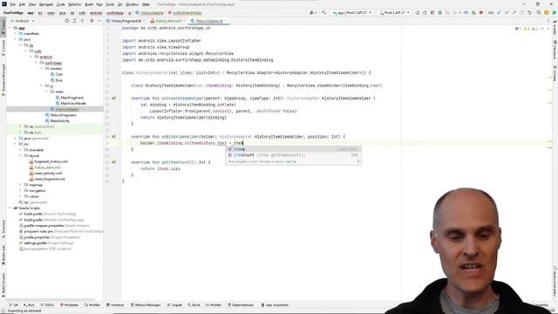Image resolution: width=558 pixels, height=314 pixels.
Task: Open the Terminal tool window
Action: coord(115,305)
